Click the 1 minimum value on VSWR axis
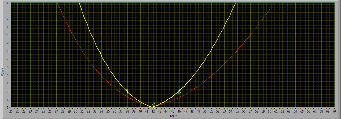The width and height of the screenshot is (341, 119). coord(8,107)
